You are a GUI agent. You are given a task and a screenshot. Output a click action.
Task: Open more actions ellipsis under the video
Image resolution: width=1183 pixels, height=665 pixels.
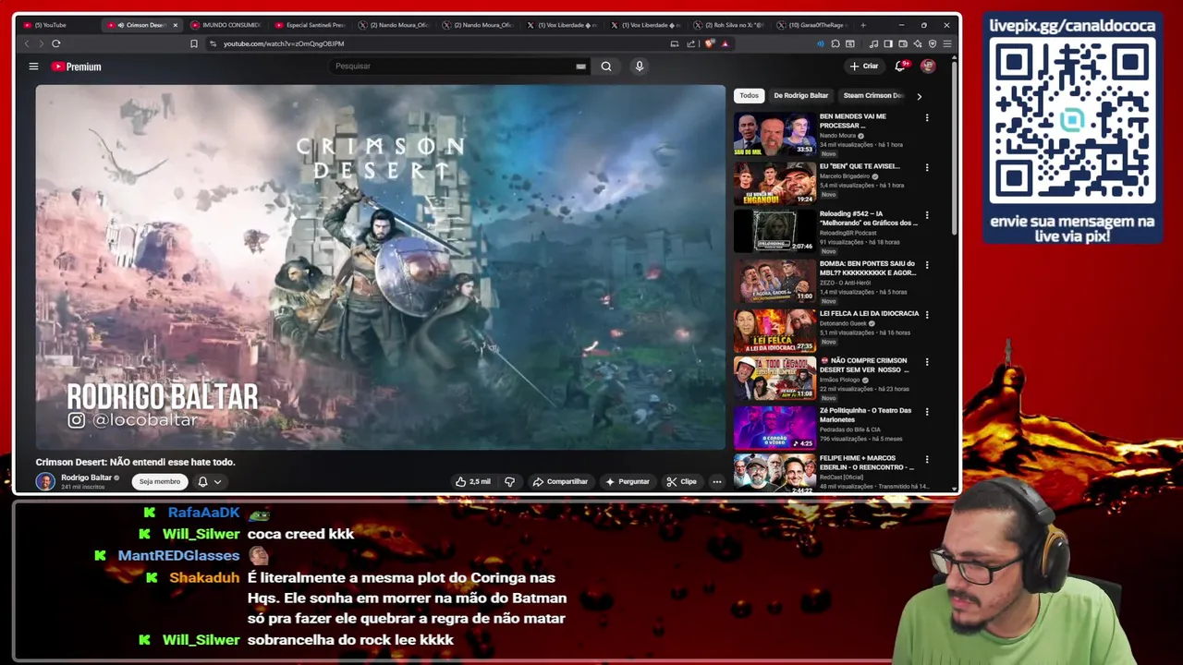click(716, 481)
